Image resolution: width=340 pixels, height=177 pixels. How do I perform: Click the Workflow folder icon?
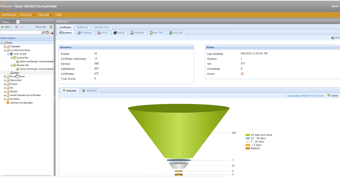[x=8, y=99]
